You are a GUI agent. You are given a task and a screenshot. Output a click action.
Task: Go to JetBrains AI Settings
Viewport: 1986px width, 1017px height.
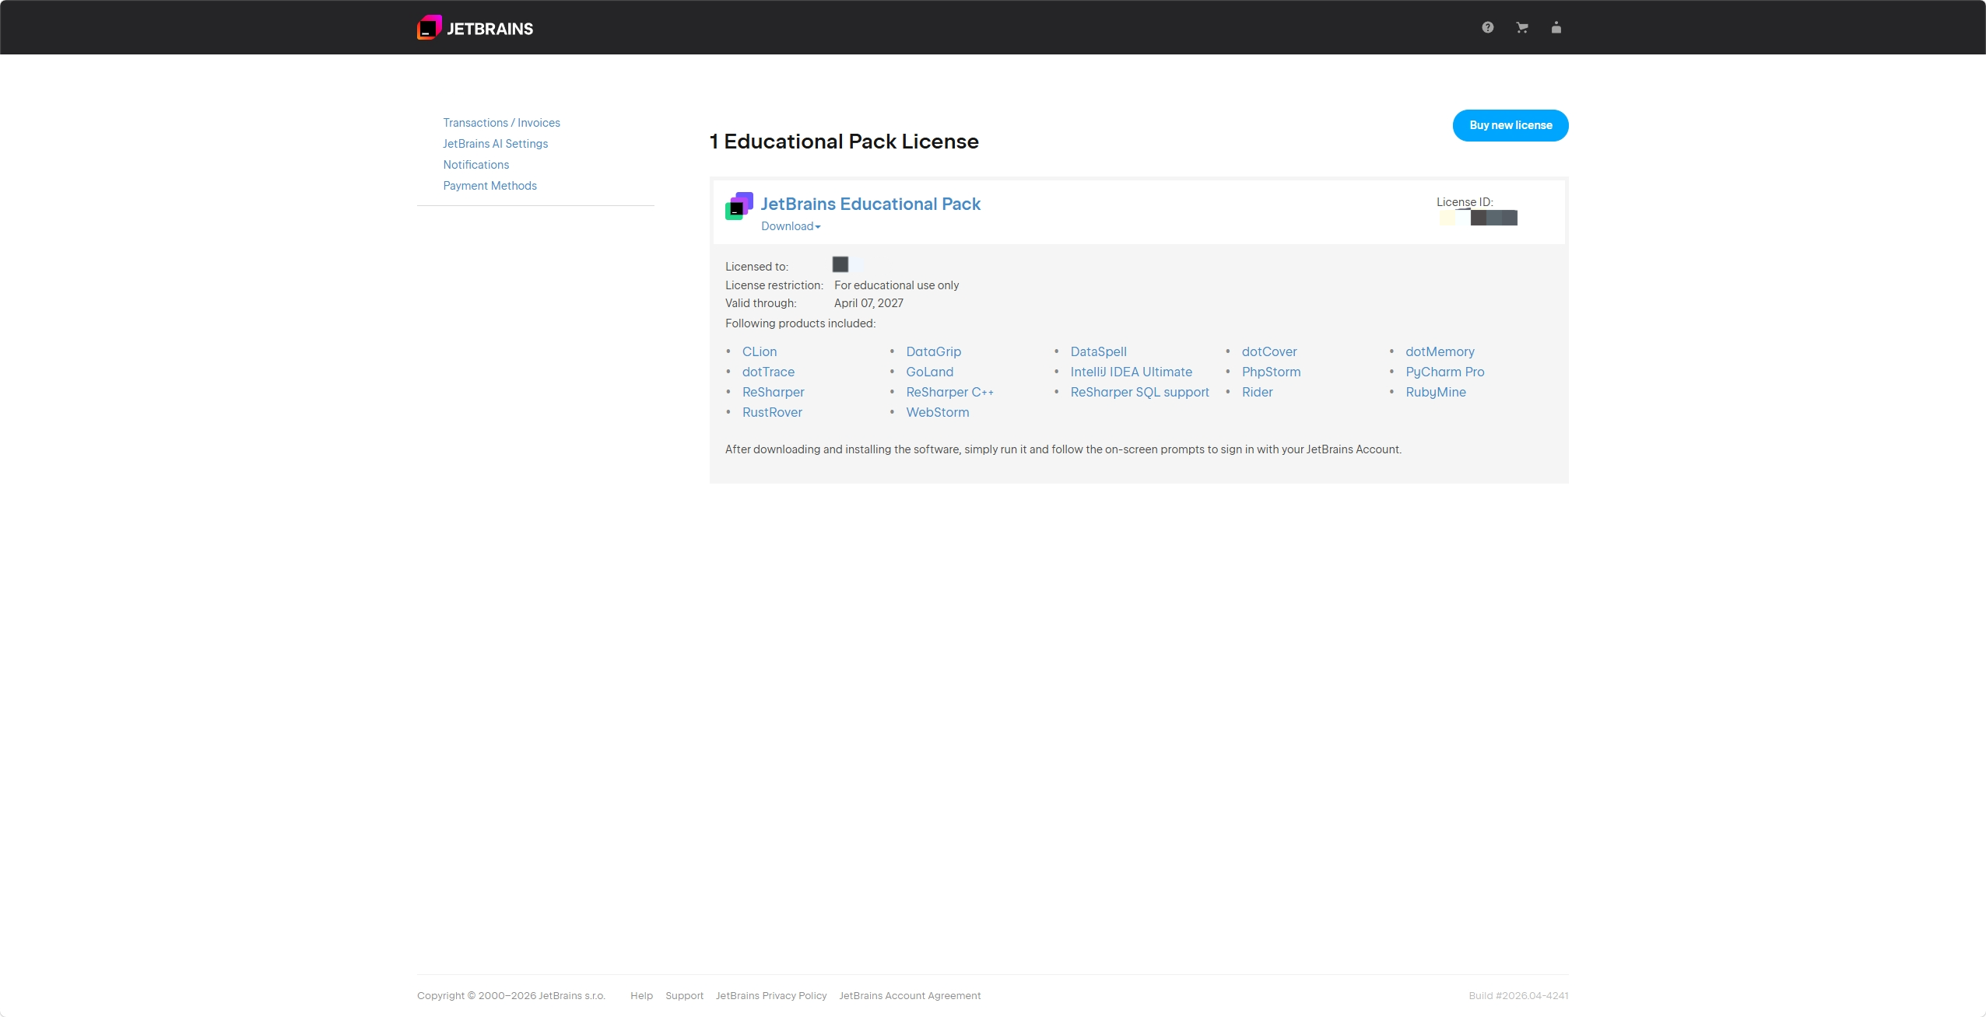pyautogui.click(x=495, y=144)
